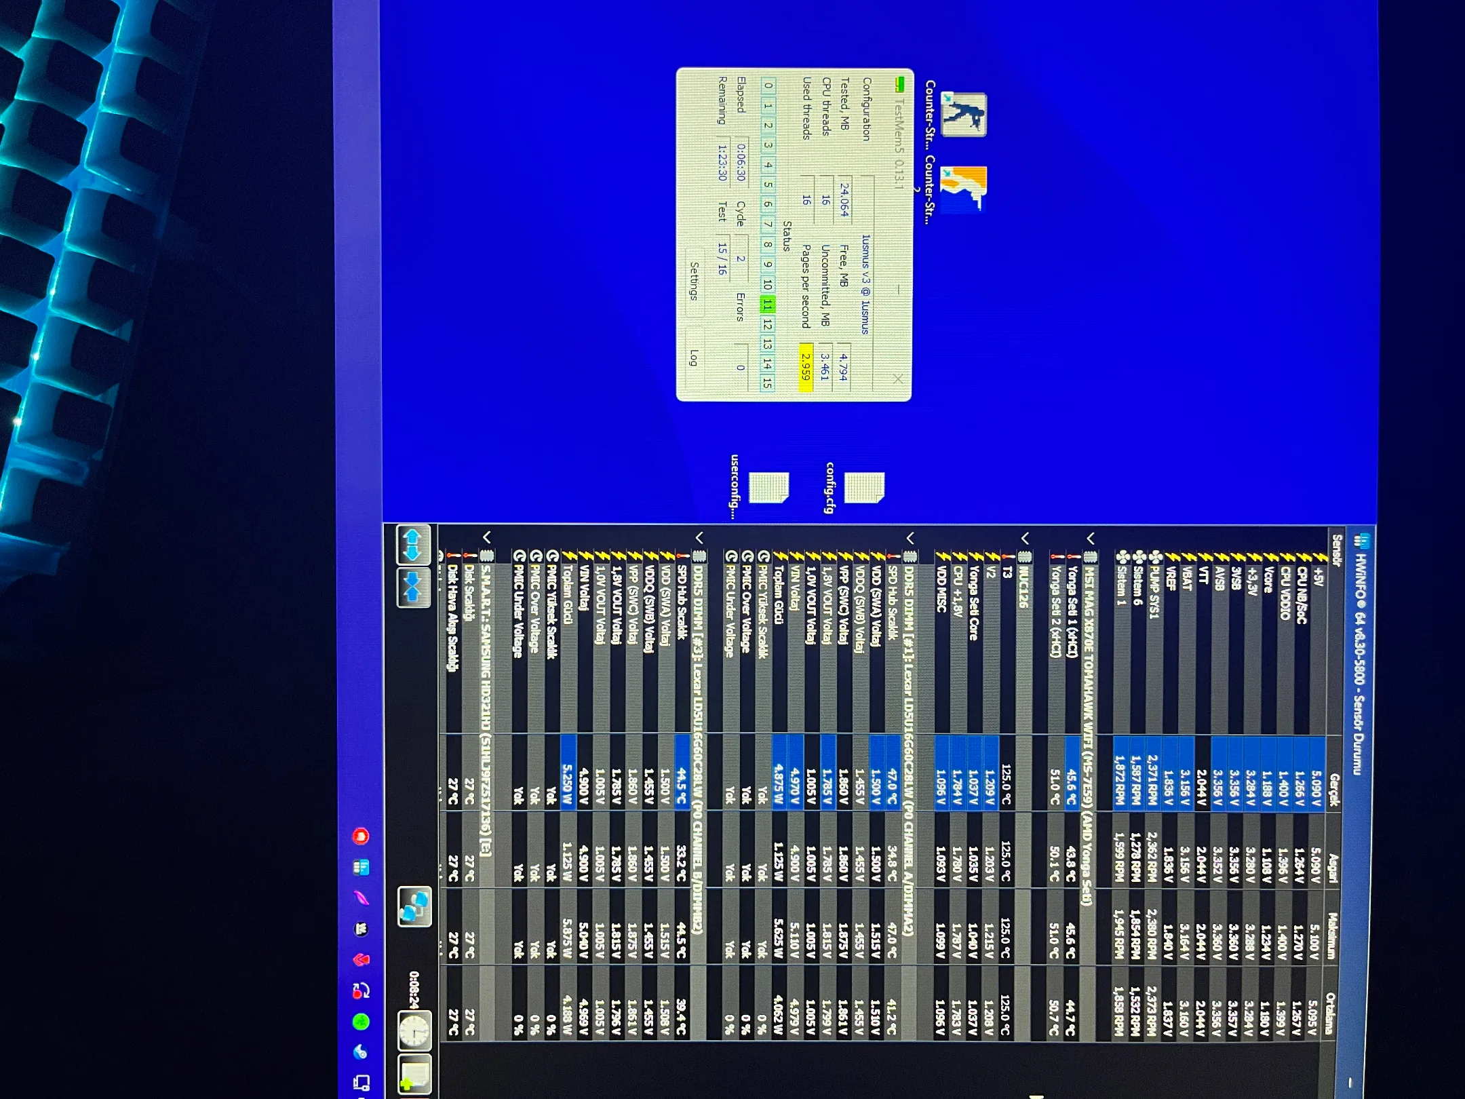Collapse the S.M.A.R.T. SAMSUNG HD321HJ group
1465x1099 pixels.
coord(486,538)
